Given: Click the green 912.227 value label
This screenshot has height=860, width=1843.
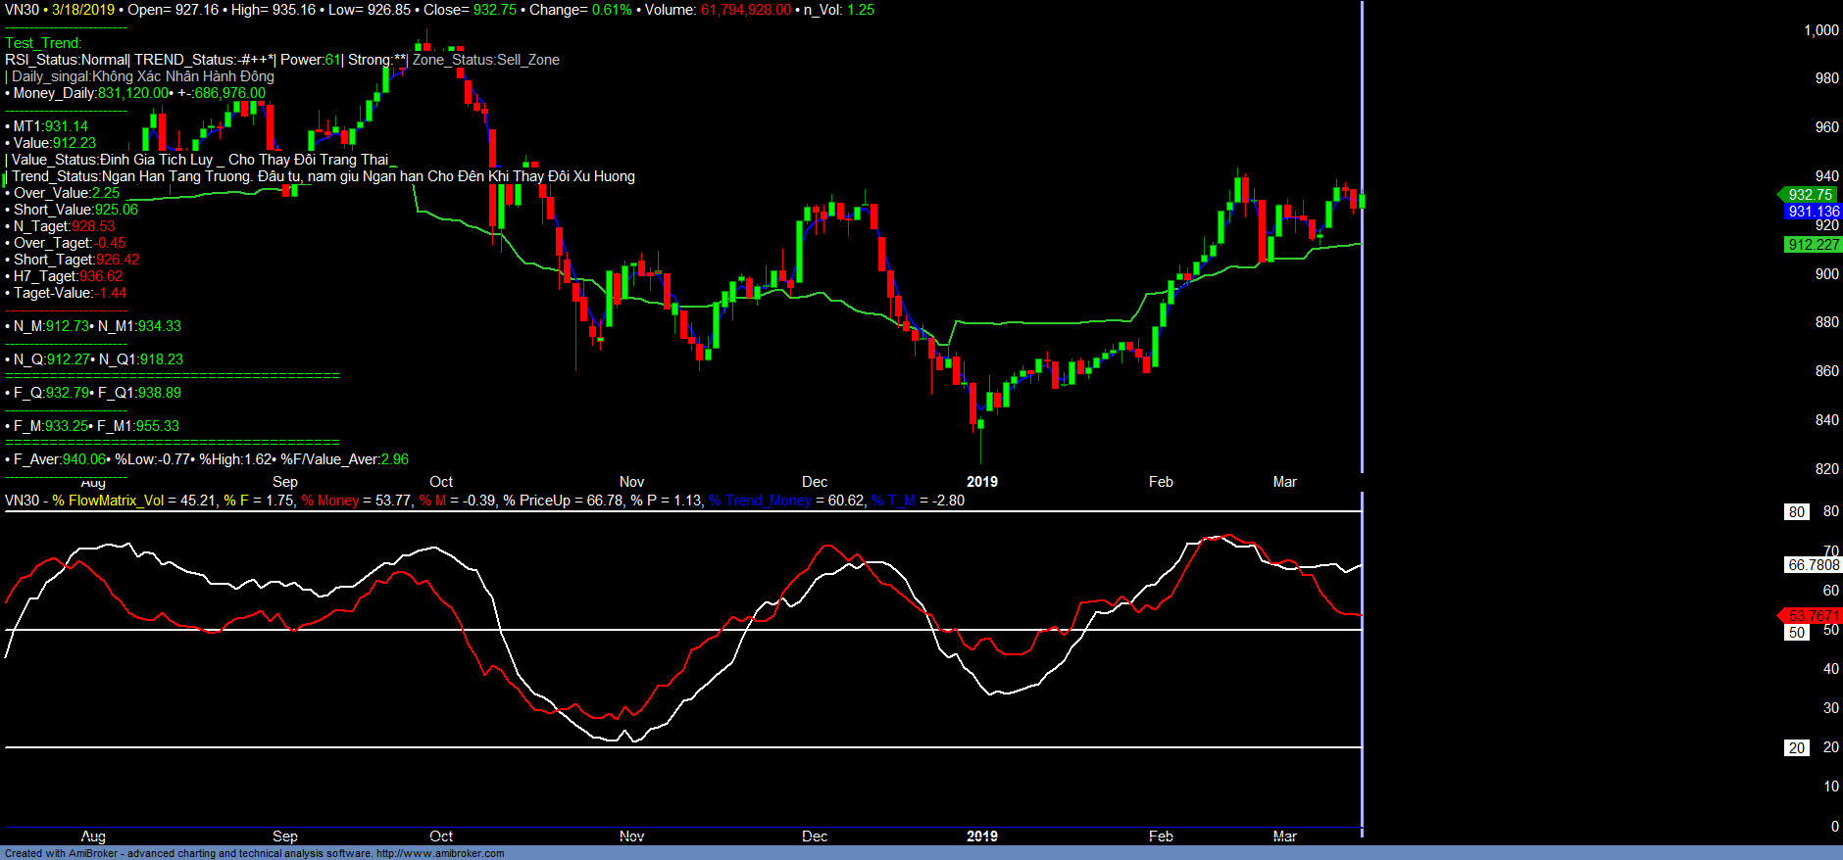Looking at the screenshot, I should tap(1813, 245).
